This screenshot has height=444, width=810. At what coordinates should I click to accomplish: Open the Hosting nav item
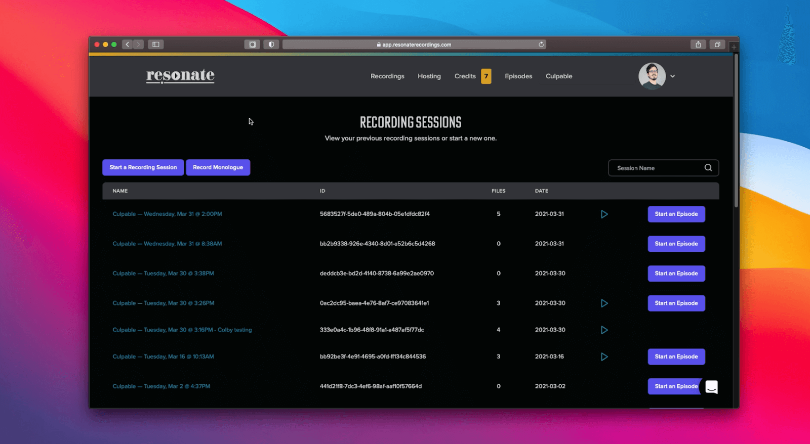429,76
